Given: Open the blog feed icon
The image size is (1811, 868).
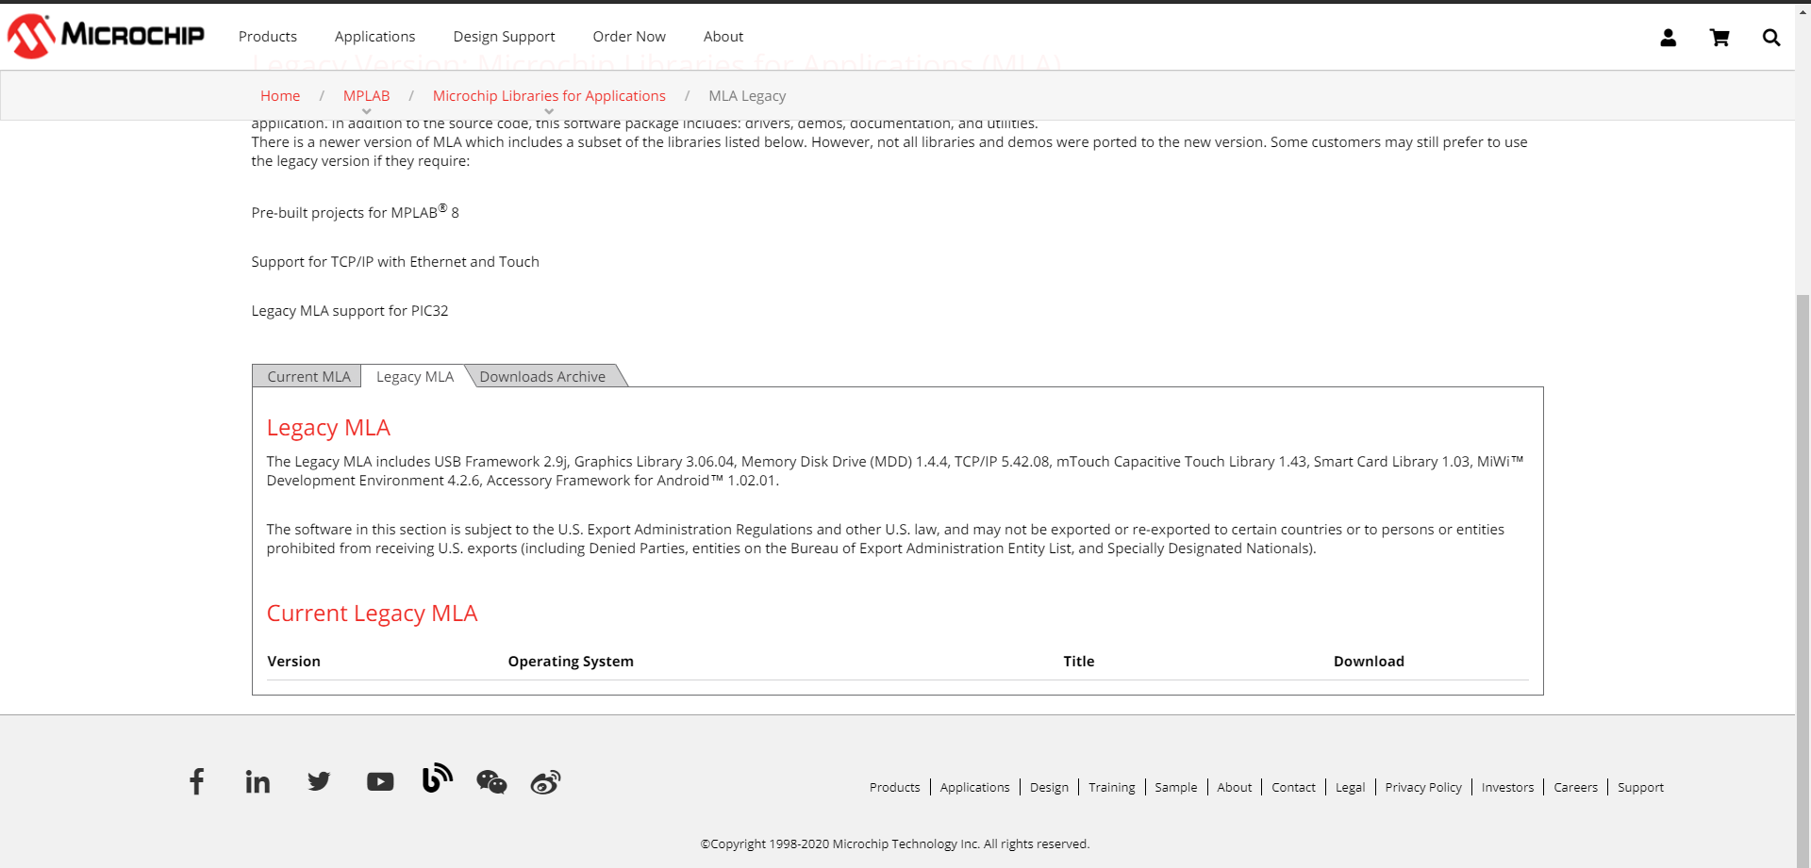Looking at the screenshot, I should coord(438,778).
